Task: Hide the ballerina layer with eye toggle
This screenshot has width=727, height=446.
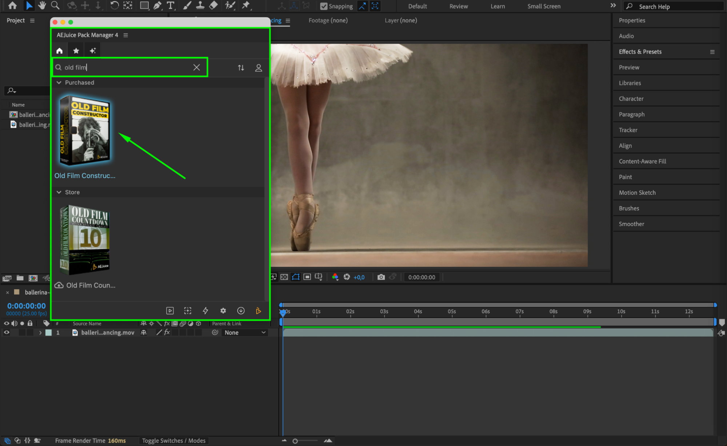Action: click(x=7, y=332)
